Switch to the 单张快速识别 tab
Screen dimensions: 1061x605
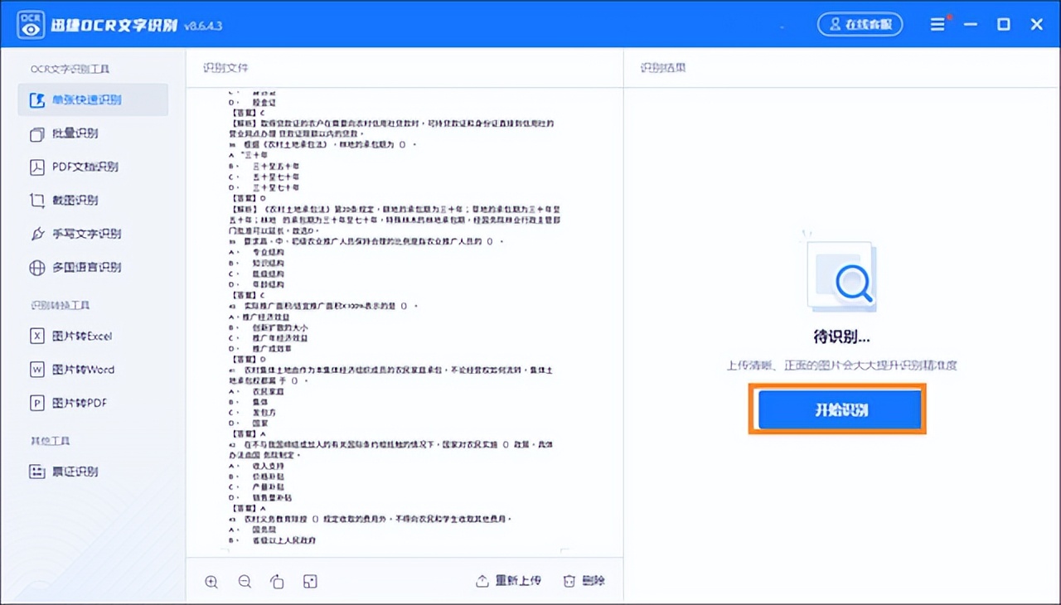coord(83,99)
